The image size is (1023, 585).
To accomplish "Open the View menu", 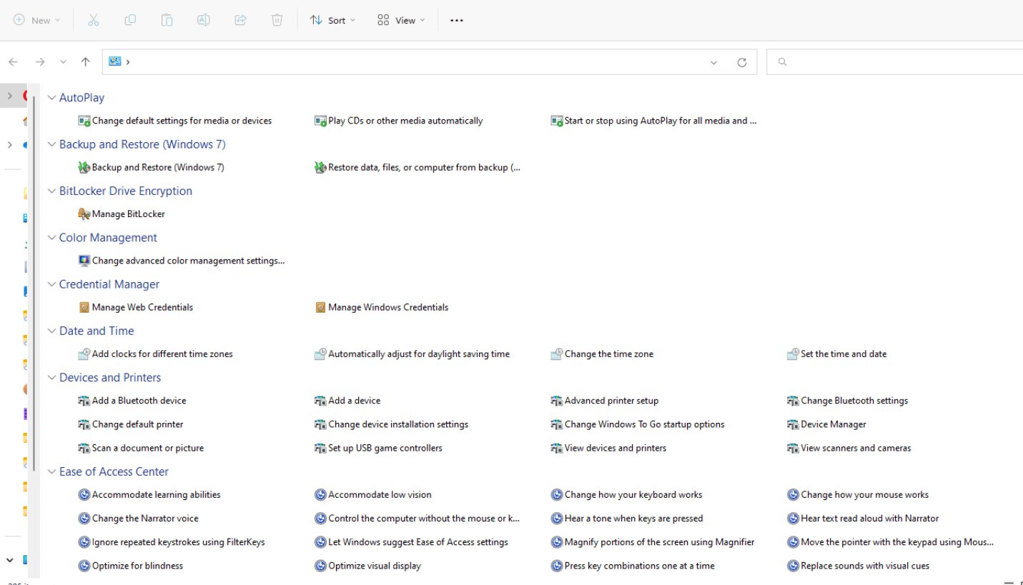I will [x=400, y=19].
